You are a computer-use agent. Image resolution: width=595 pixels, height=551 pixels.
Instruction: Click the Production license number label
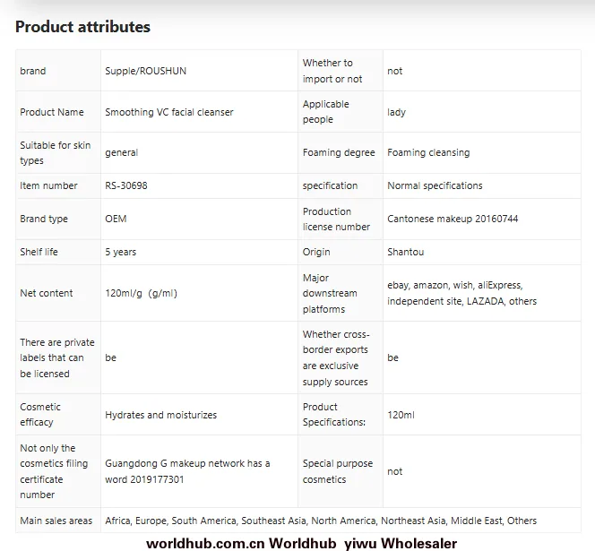336,219
